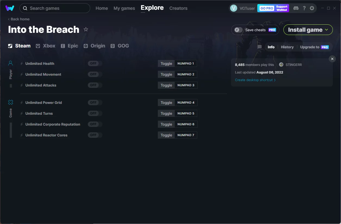
Task: Go to the Explore tab
Action: (152, 8)
